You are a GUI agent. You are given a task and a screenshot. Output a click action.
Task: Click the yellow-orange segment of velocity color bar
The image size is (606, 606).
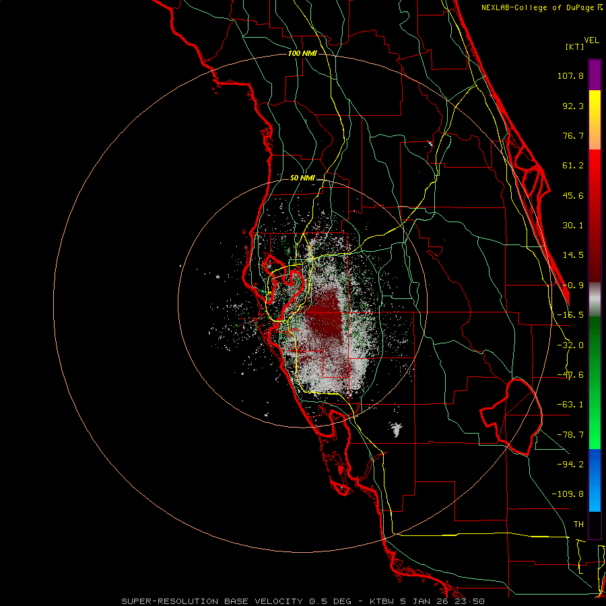pos(595,120)
